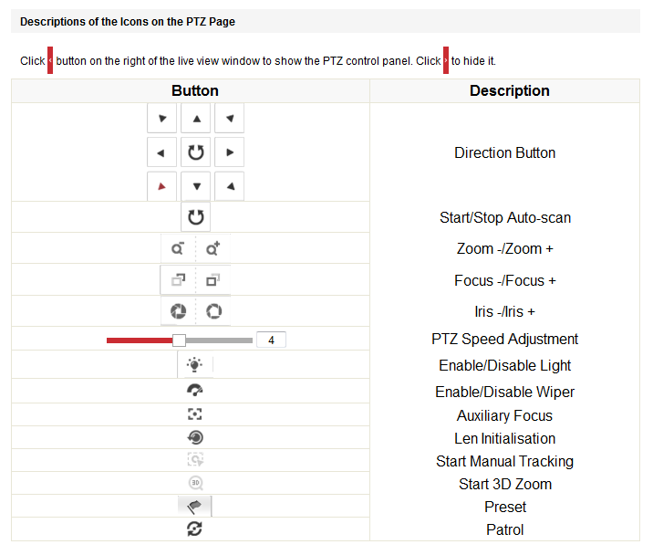Toggle auto-scan icon beside Start/Stop Auto-scan label
This screenshot has width=653, height=555.
tap(195, 217)
